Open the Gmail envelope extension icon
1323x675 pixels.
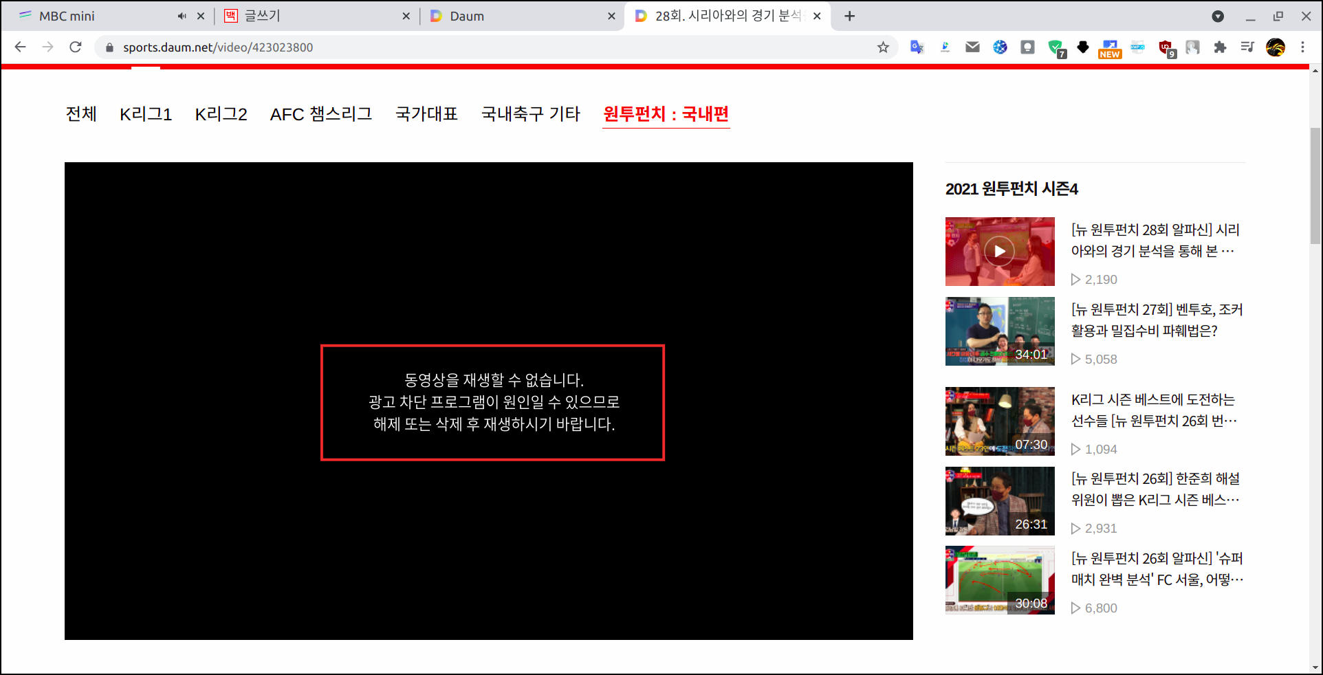972,47
